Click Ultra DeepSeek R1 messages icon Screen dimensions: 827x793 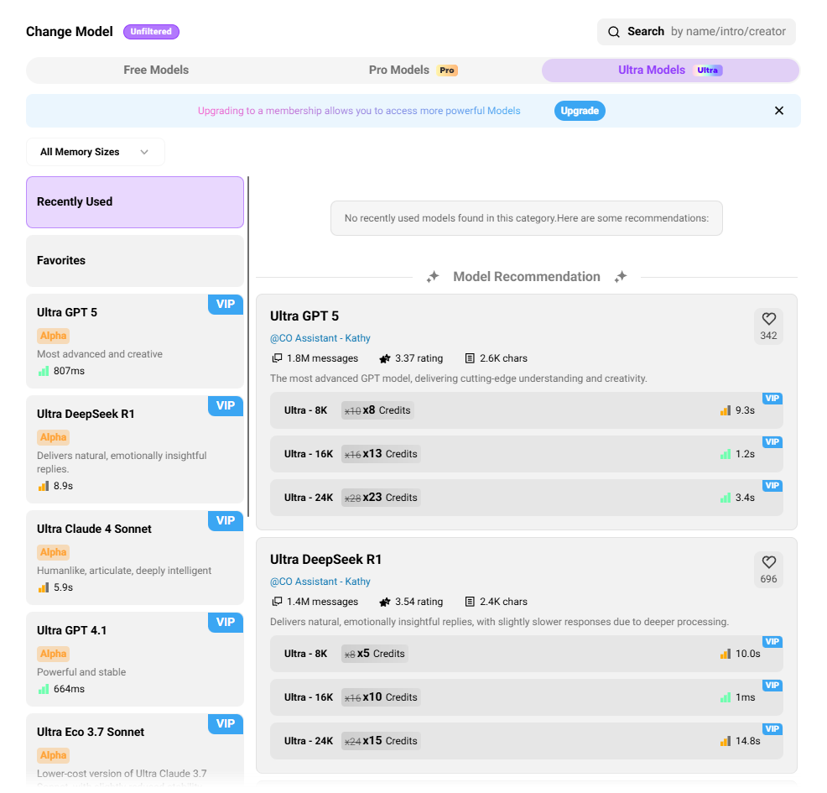click(x=277, y=602)
